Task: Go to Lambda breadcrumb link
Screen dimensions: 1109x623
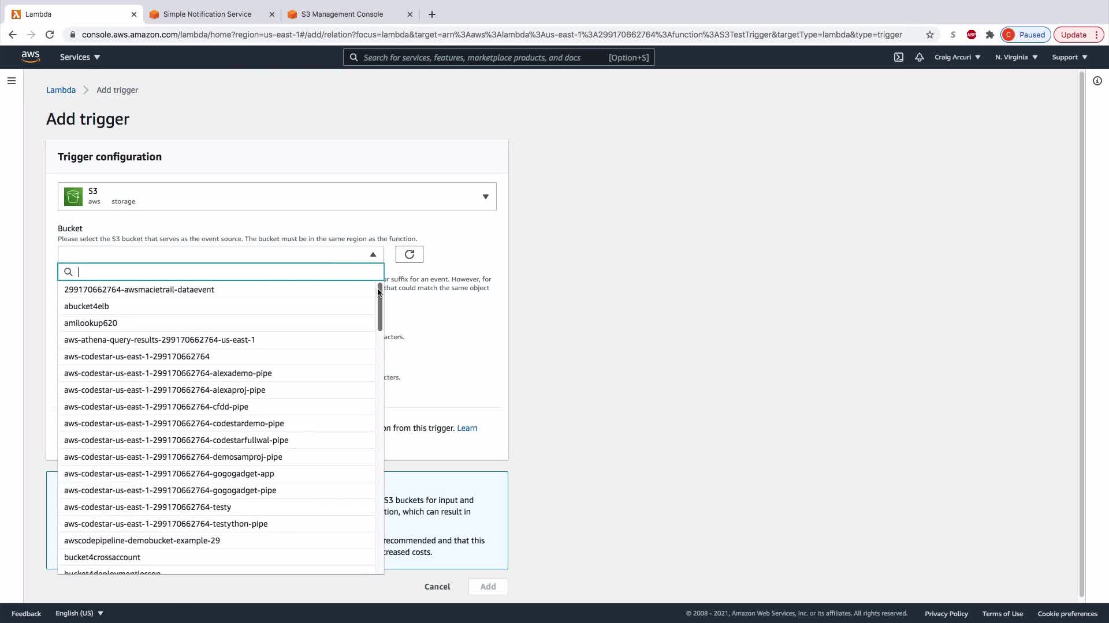Action: coord(61,90)
